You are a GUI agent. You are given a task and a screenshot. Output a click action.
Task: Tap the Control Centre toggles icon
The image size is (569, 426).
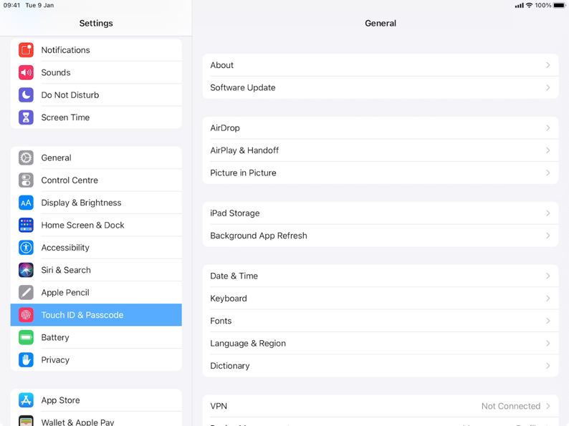click(x=26, y=180)
